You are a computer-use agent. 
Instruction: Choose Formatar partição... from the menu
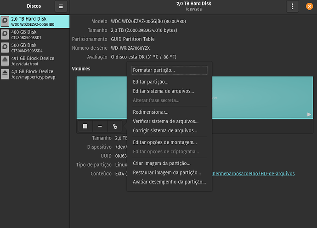[170, 70]
